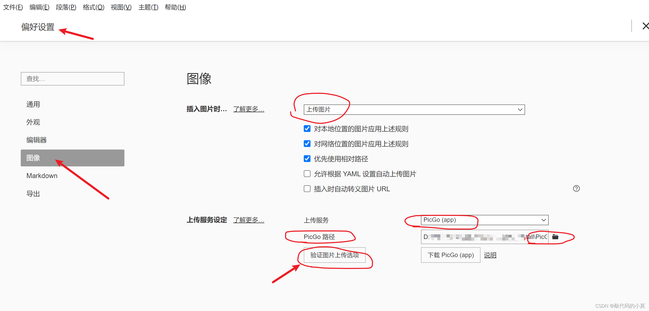Click the 查找 search field
Viewport: 649px width, 311px height.
pos(73,79)
